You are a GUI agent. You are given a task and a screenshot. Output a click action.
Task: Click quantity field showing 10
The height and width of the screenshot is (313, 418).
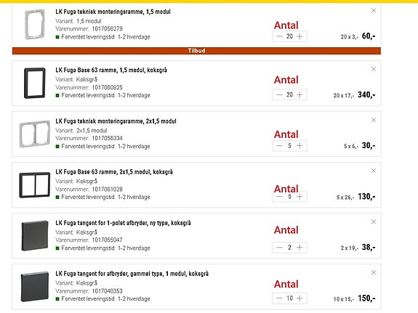(x=289, y=298)
